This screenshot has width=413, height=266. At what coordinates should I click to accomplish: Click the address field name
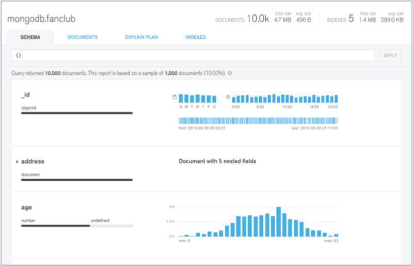click(33, 161)
